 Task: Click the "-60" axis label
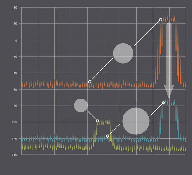click(14, 90)
